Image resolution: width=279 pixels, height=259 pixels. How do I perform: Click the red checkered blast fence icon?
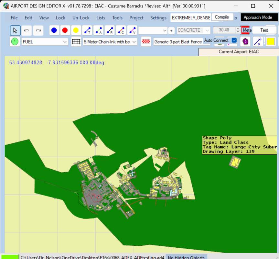point(146,41)
